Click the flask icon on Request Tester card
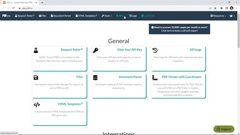This screenshot has width=240, height=135. tap(36, 50)
